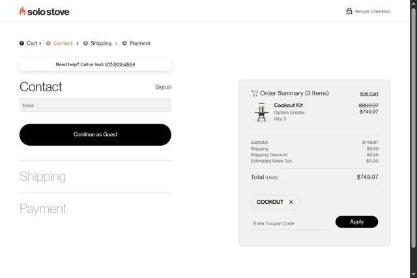Apply the coupon code
This screenshot has height=278, width=417.
[356, 222]
